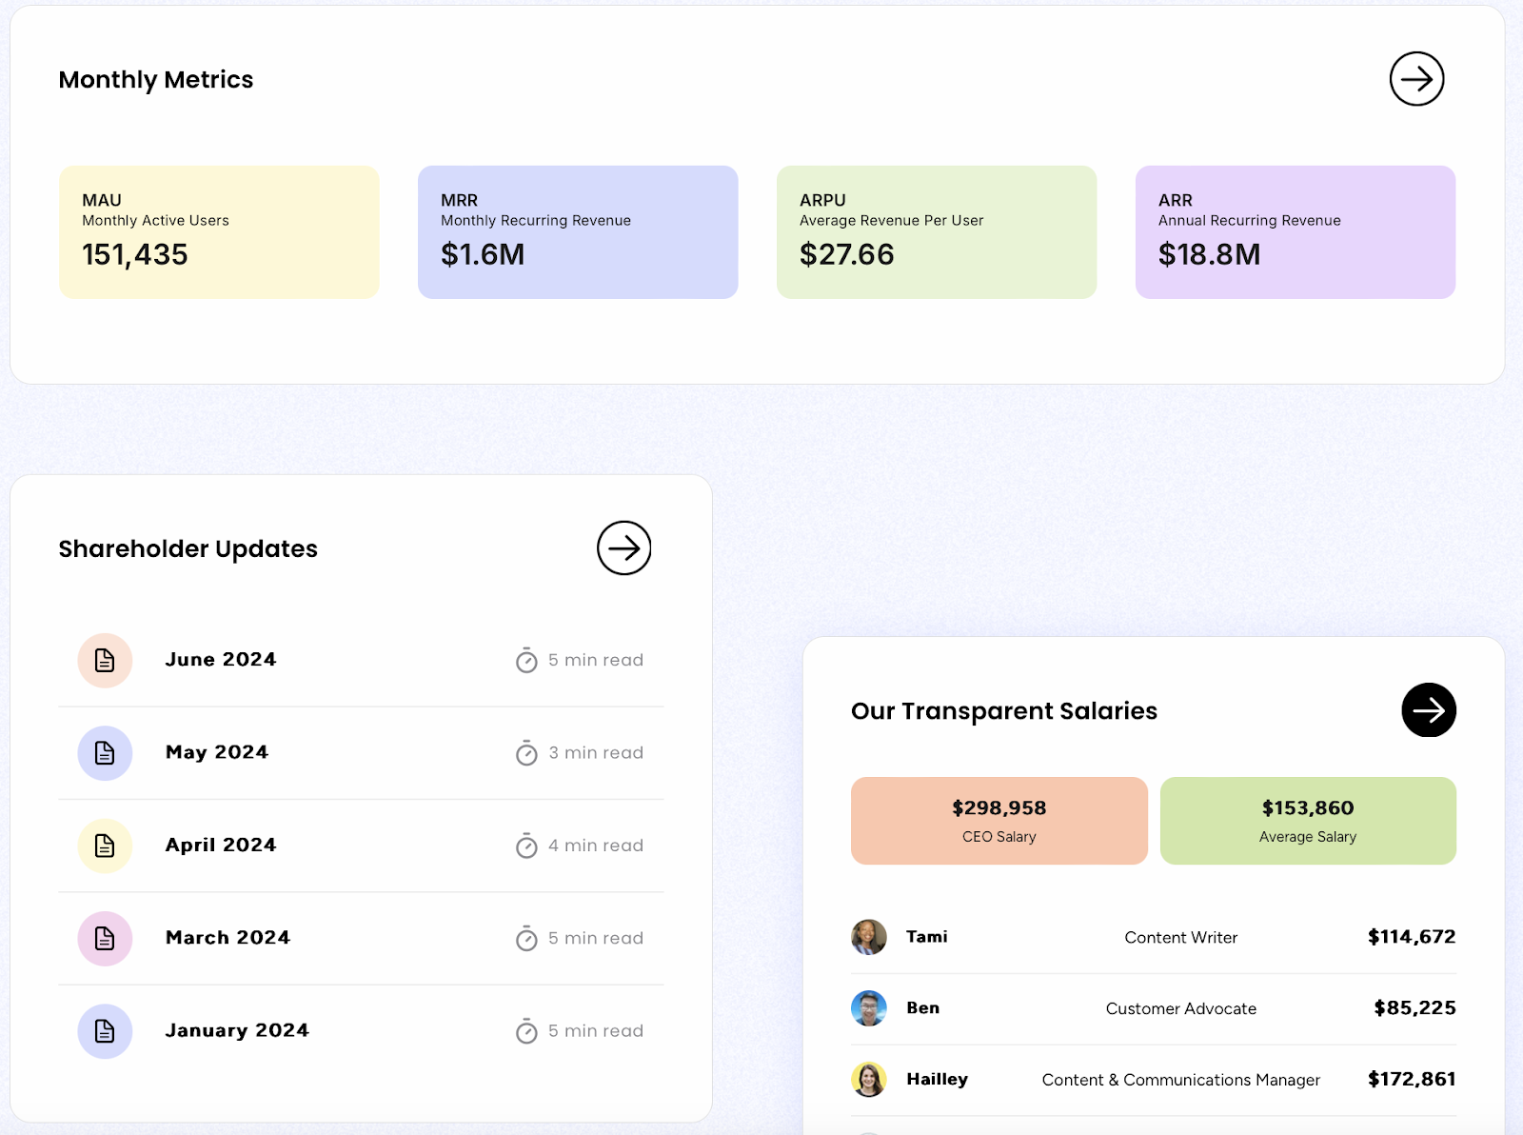Click Tami's profile avatar
Image resolution: width=1523 pixels, height=1135 pixels.
point(868,937)
